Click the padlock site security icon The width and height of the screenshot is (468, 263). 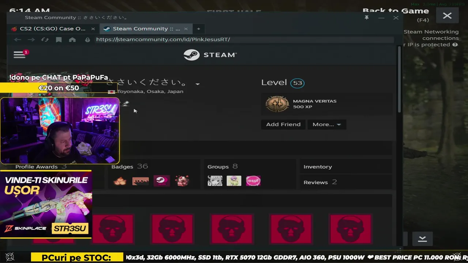(x=87, y=39)
